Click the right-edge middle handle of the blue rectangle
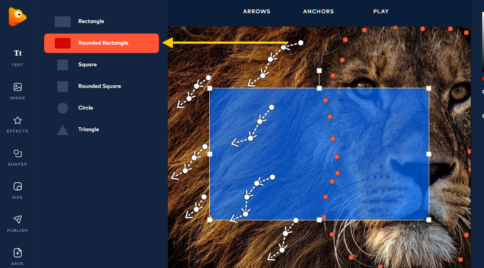Viewport: 484px width, 268px height. click(429, 154)
